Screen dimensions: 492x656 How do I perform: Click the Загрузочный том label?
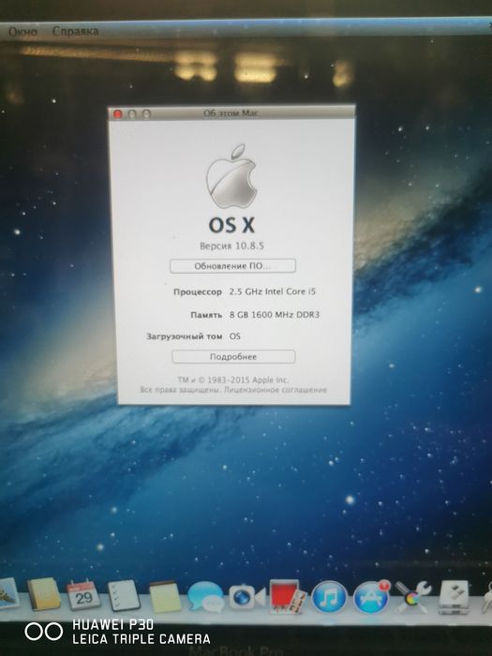point(184,336)
